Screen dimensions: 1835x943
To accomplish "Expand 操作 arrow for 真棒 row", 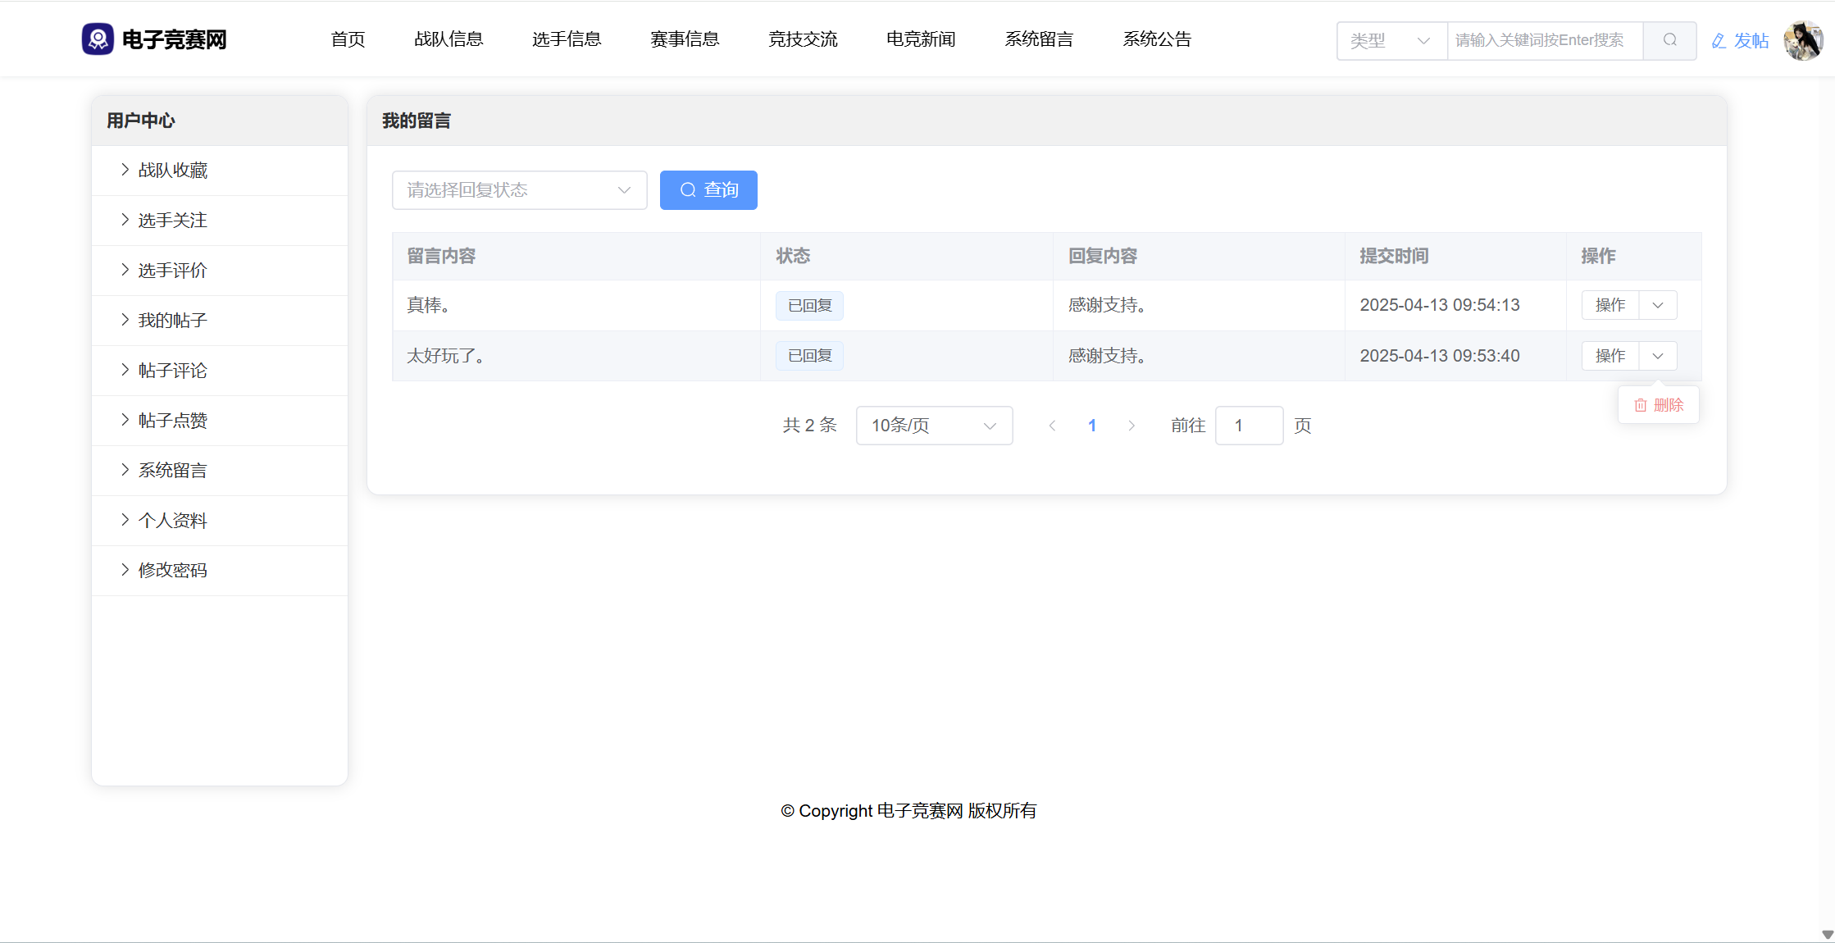I will (1658, 305).
